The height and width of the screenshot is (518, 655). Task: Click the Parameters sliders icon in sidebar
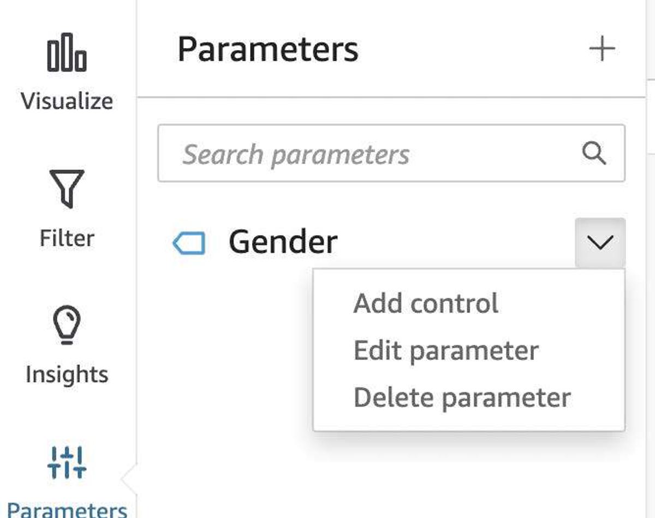67,462
